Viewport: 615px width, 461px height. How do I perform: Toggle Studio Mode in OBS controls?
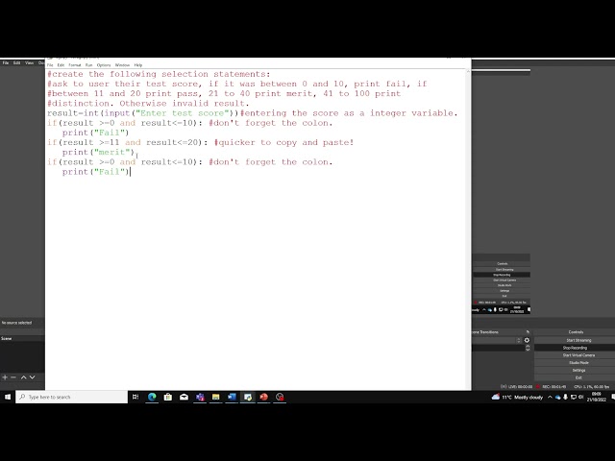[578, 363]
